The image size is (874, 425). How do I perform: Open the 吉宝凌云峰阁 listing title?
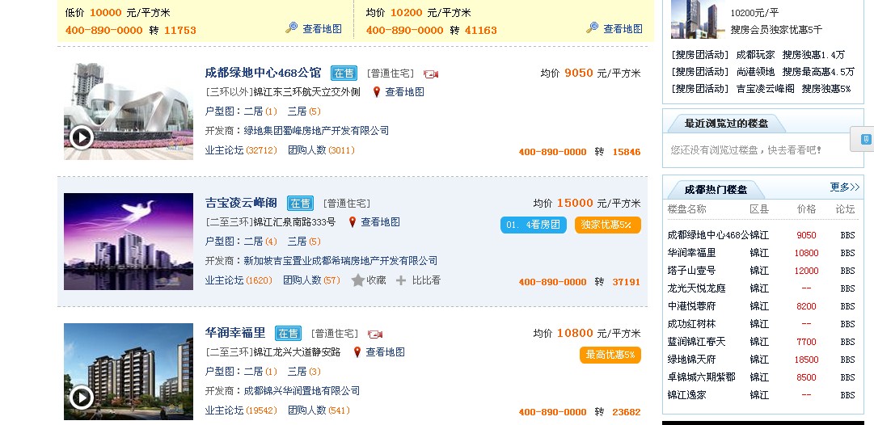click(241, 203)
